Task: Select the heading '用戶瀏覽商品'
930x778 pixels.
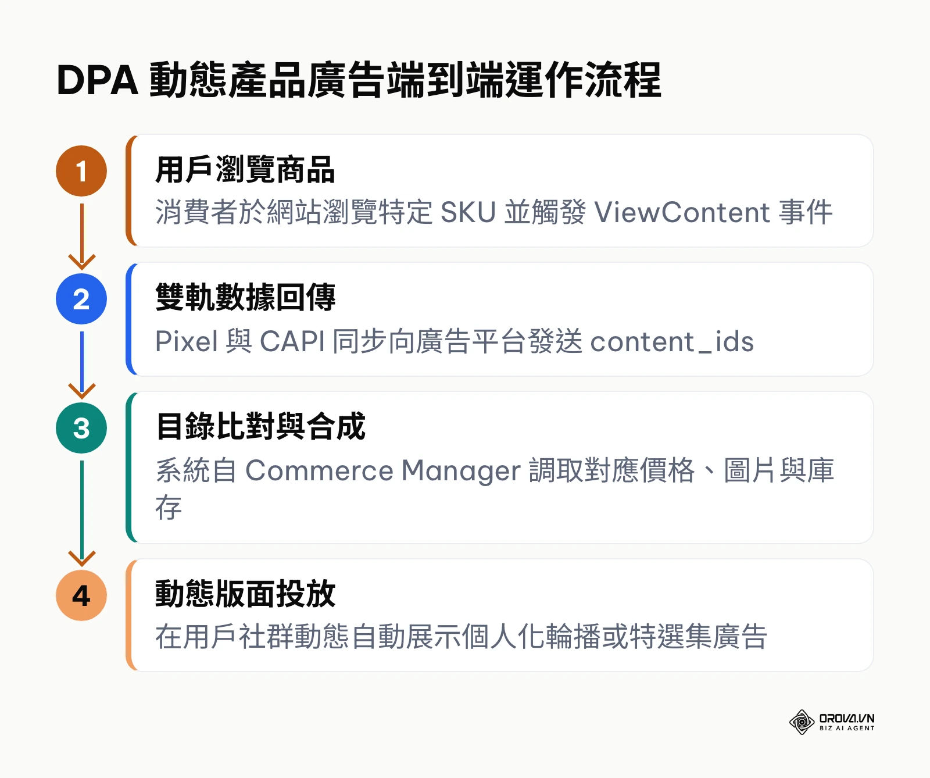Action: pyautogui.click(x=245, y=170)
